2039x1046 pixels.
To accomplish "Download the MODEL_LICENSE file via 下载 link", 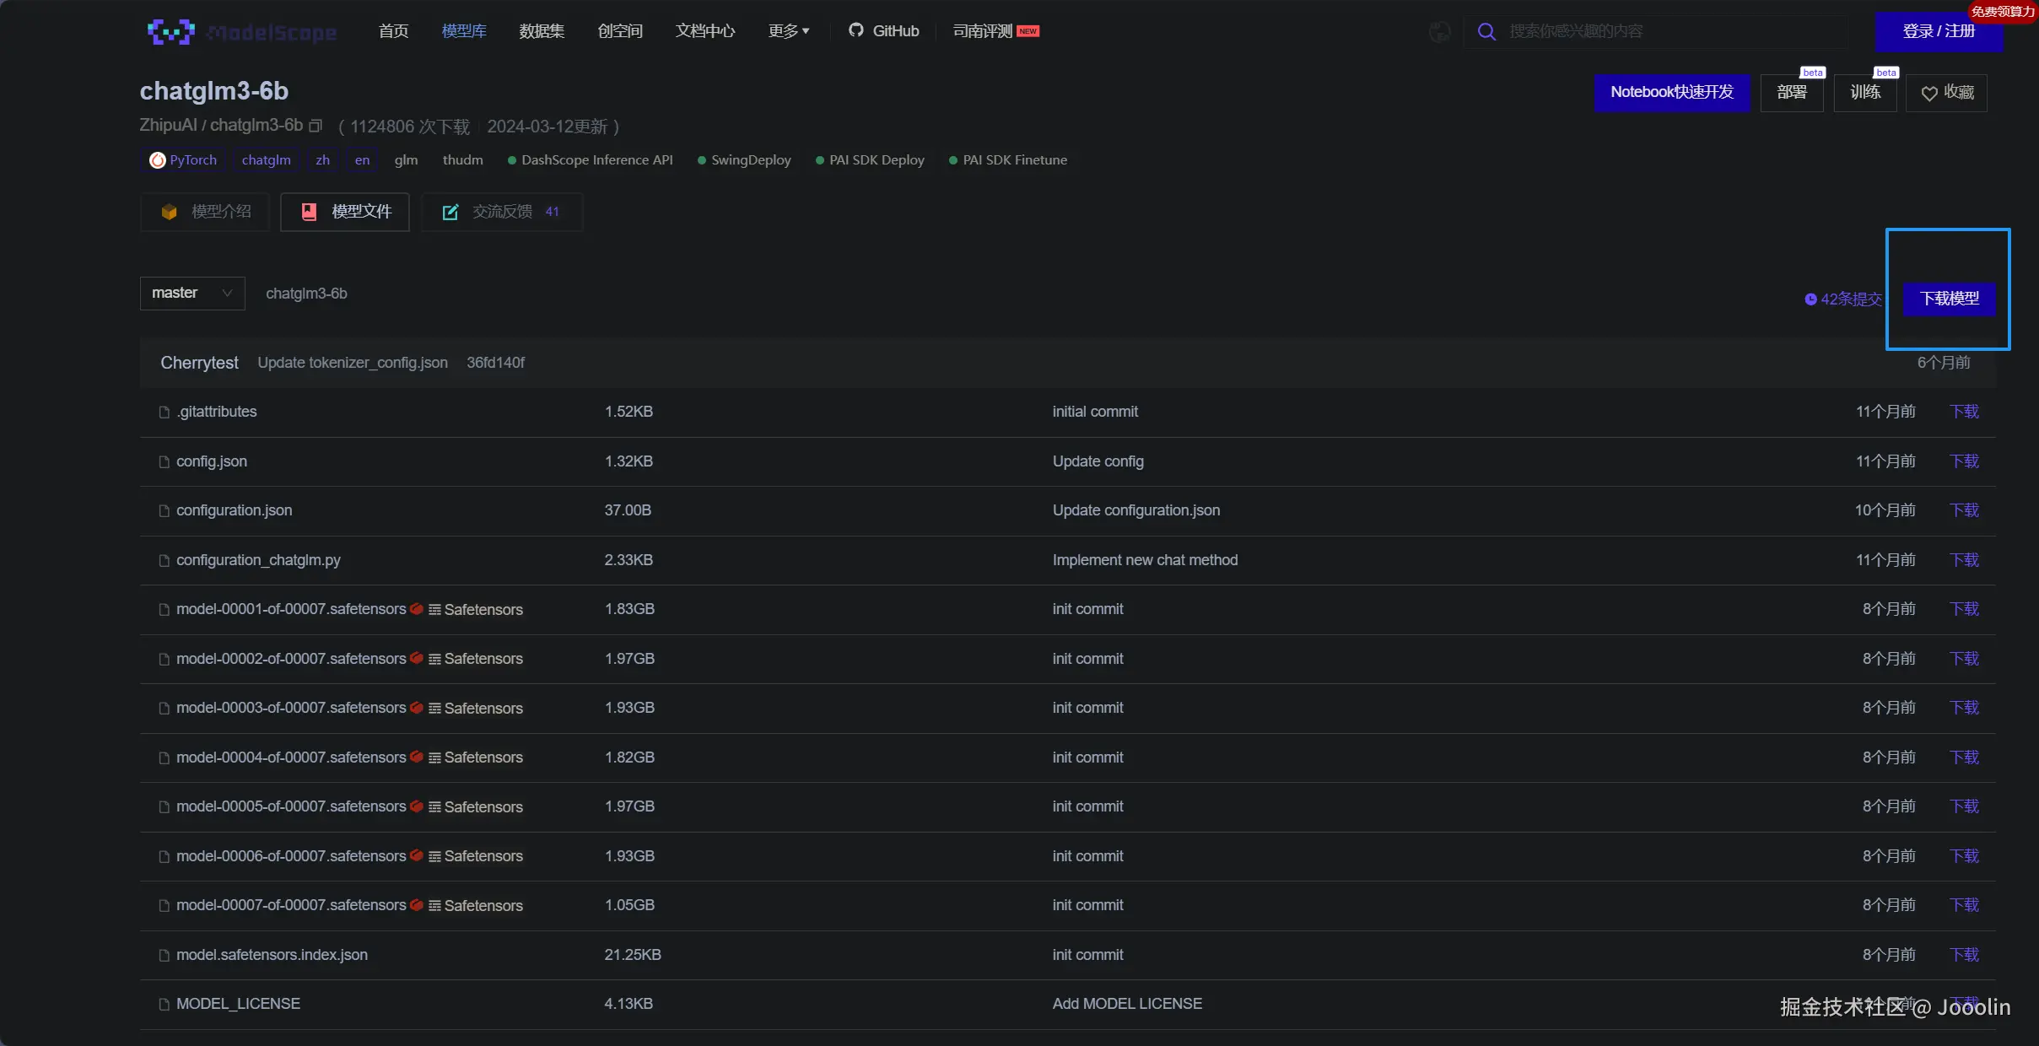I will tap(1964, 1001).
